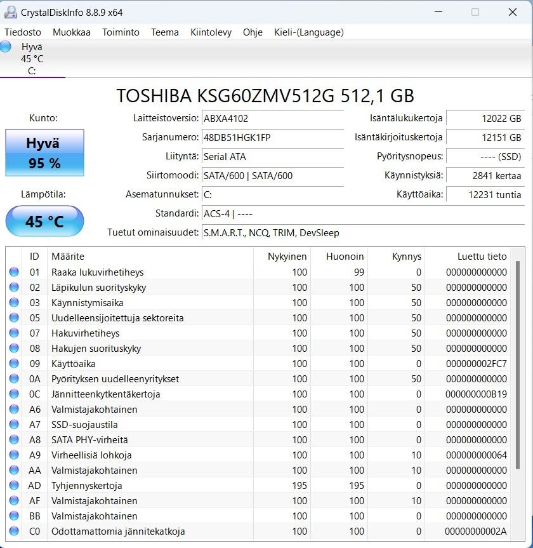
Task: Click the Sarjanumero serial number field
Action: 272,138
